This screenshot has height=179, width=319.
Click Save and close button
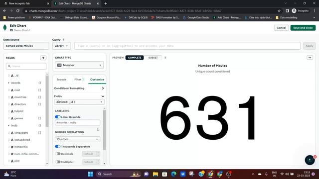[303, 28]
